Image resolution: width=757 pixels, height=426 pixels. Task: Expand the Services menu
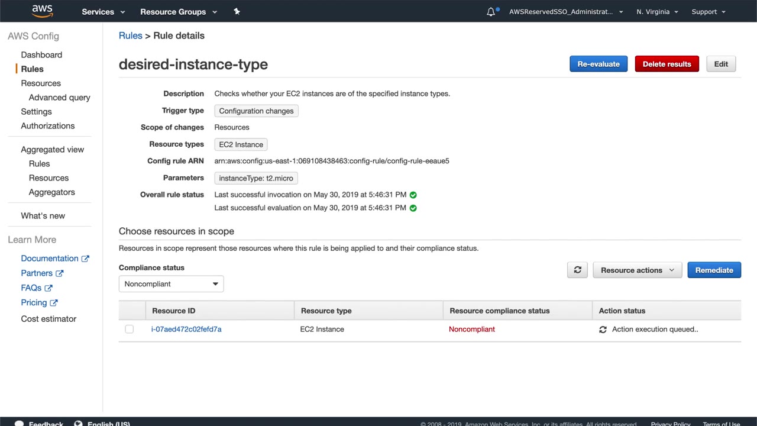[103, 12]
